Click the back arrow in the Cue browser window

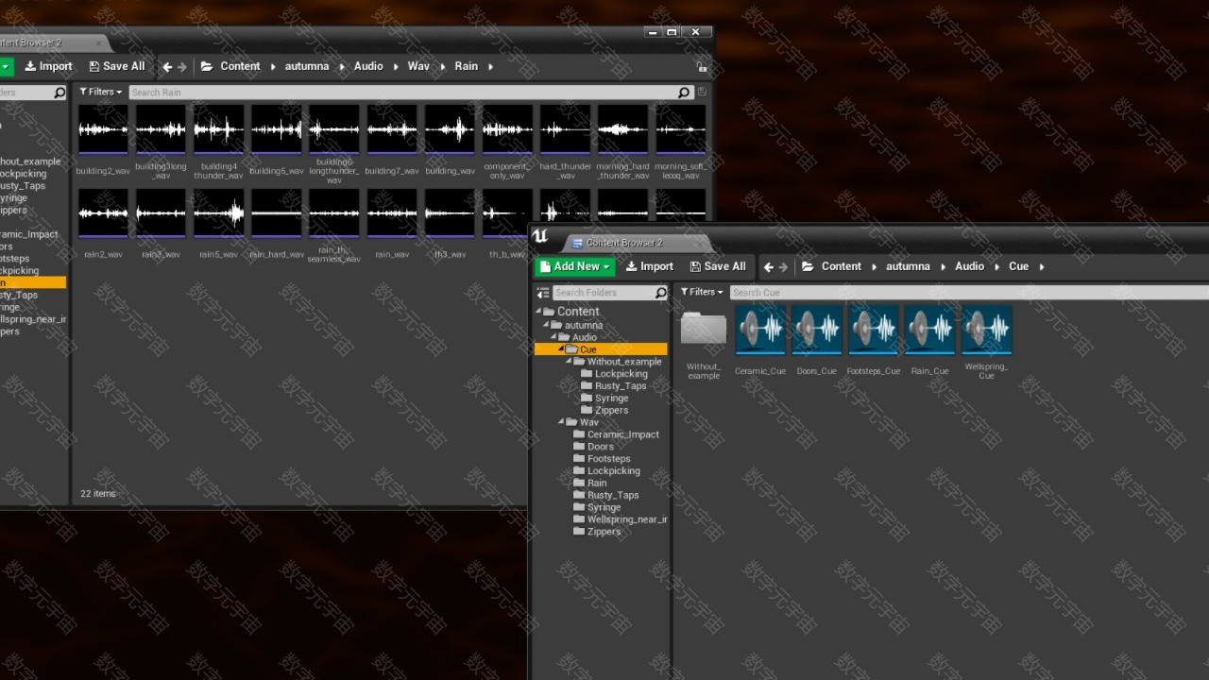[768, 267]
